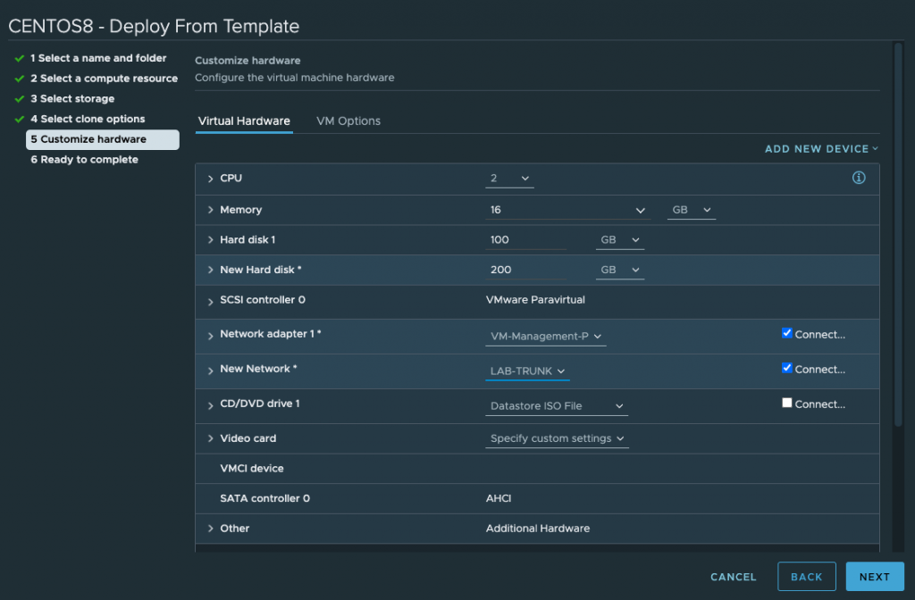This screenshot has width=915, height=600.
Task: Click the vertical scrollbar of the dialog
Action: (898, 233)
